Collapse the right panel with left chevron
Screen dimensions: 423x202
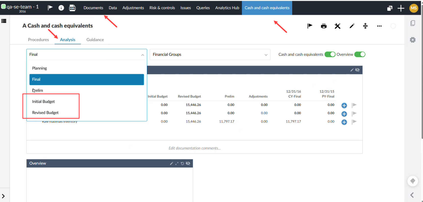click(x=412, y=195)
